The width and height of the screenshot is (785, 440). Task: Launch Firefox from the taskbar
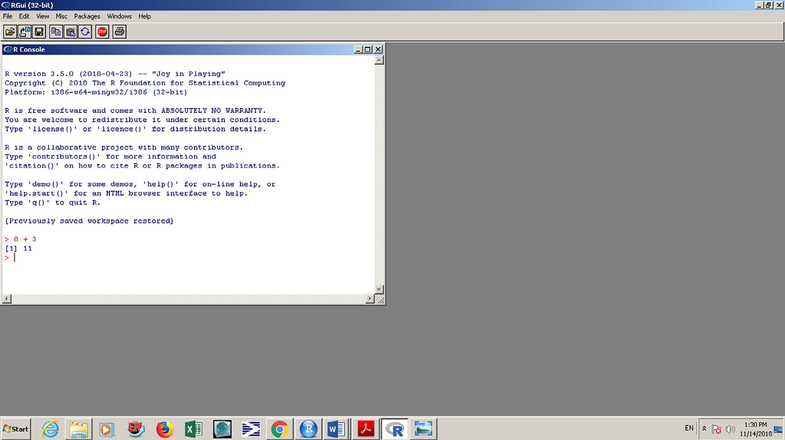pos(165,429)
